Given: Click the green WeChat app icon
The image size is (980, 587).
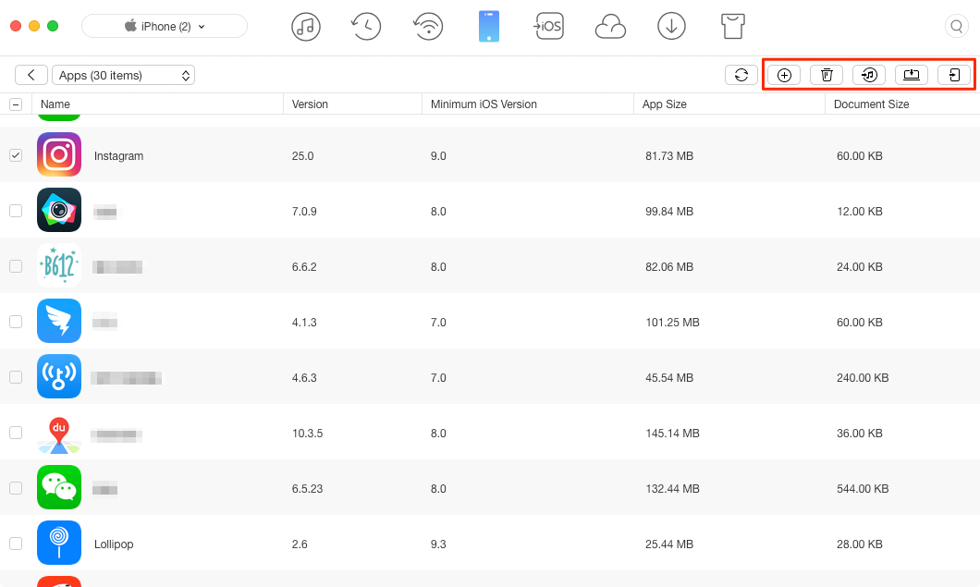Looking at the screenshot, I should click(x=59, y=487).
